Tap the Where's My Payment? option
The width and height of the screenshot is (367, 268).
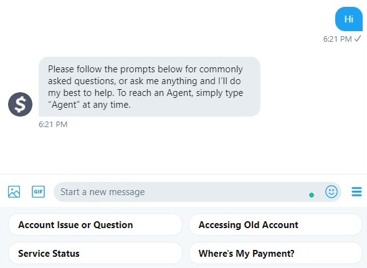coord(275,254)
